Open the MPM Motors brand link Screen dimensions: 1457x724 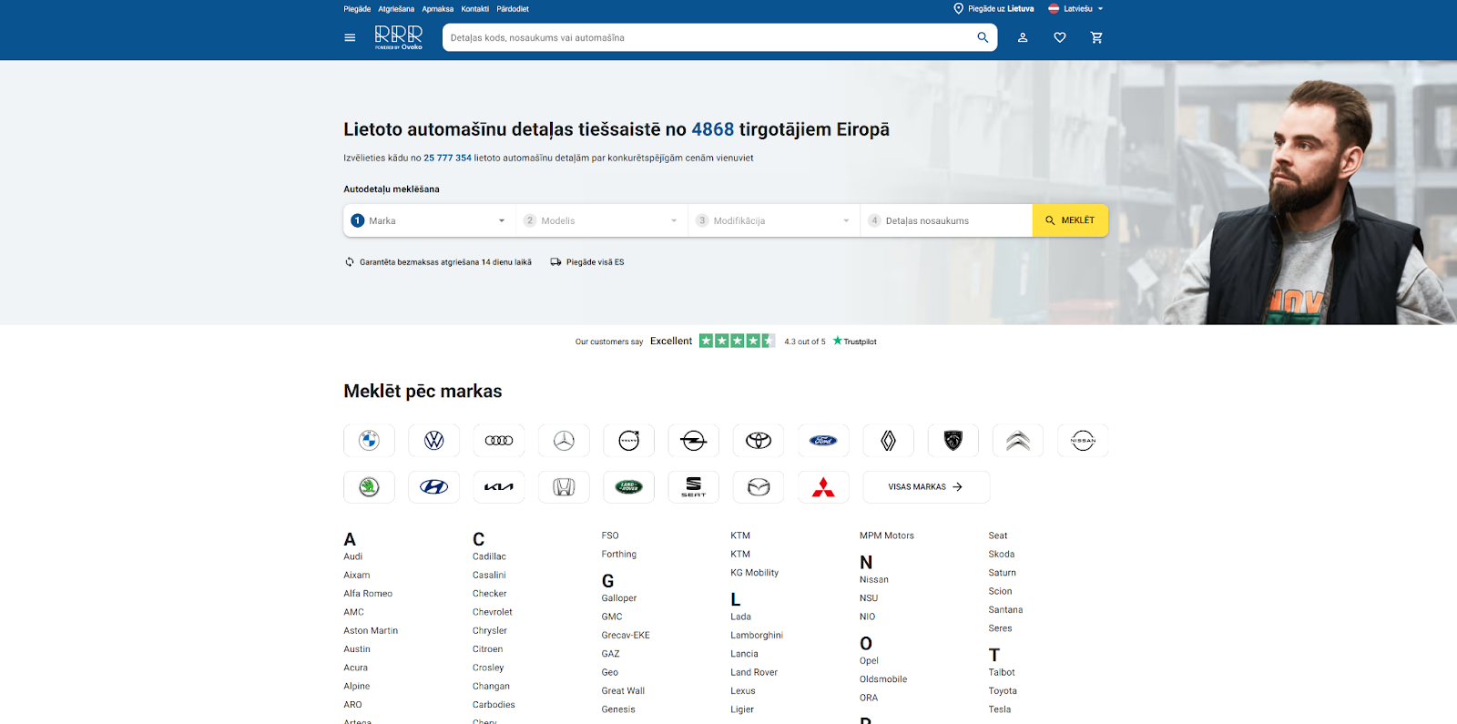tap(887, 535)
